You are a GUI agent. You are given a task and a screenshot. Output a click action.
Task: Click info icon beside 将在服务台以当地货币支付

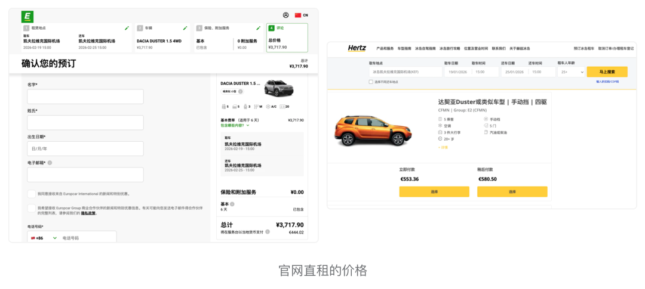tap(268, 232)
